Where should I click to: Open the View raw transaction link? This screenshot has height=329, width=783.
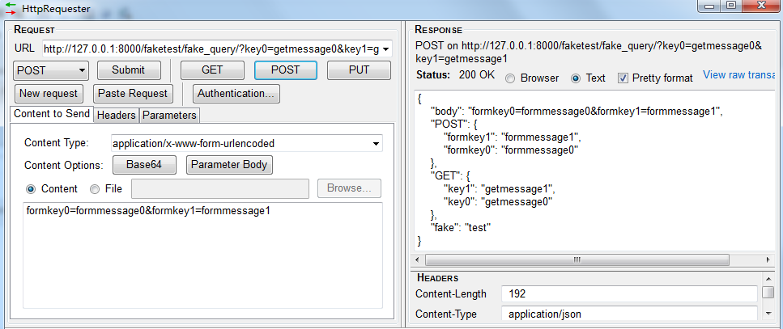click(739, 75)
